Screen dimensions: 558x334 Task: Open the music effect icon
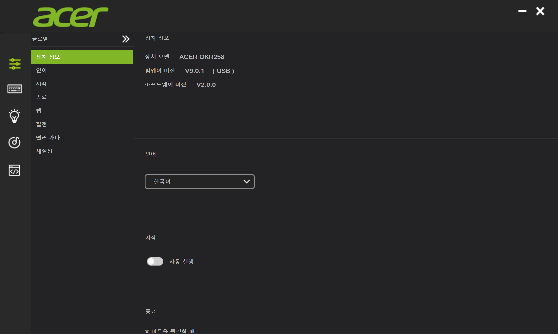point(14,142)
